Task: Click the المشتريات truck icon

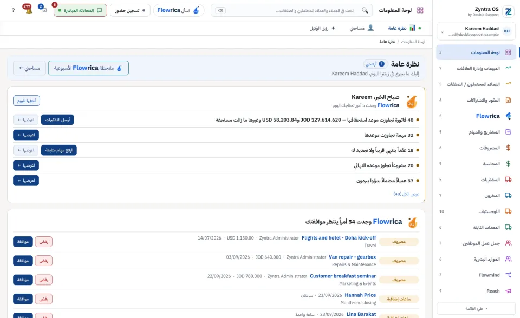Action: point(508,180)
